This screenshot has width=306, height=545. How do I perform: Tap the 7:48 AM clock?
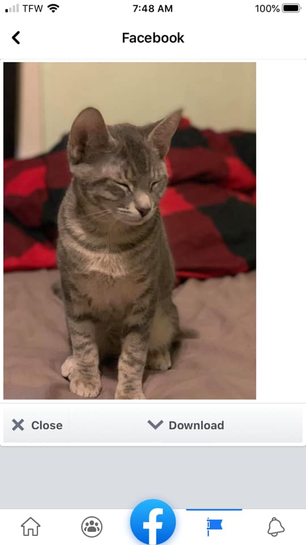[x=152, y=9]
